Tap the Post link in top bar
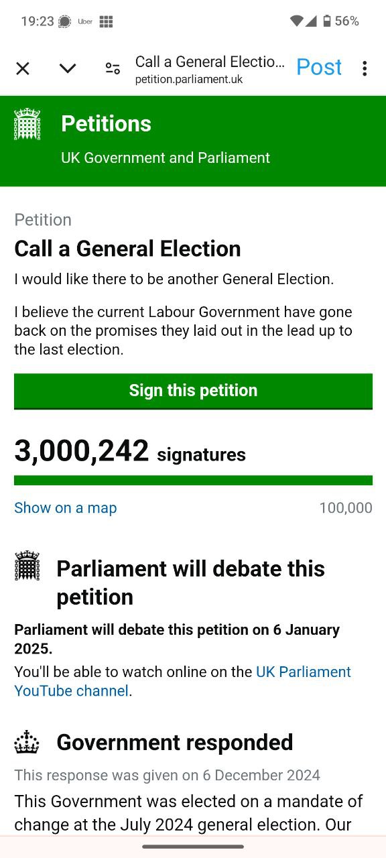Viewport: 386px width, 858px height. [319, 67]
